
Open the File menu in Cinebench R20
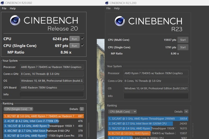(4, 8)
